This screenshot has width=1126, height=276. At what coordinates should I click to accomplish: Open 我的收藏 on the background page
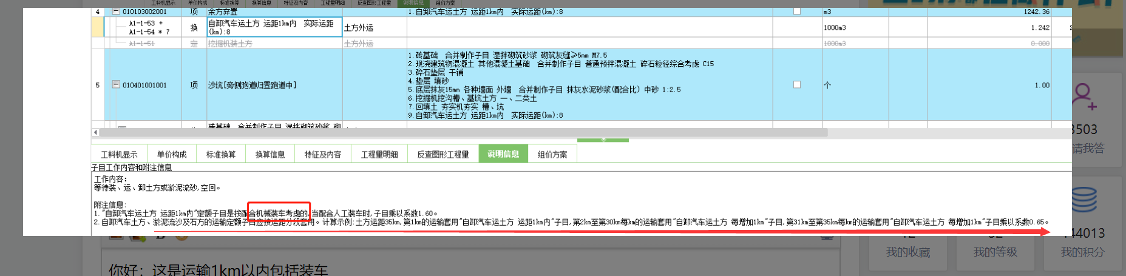click(x=907, y=252)
